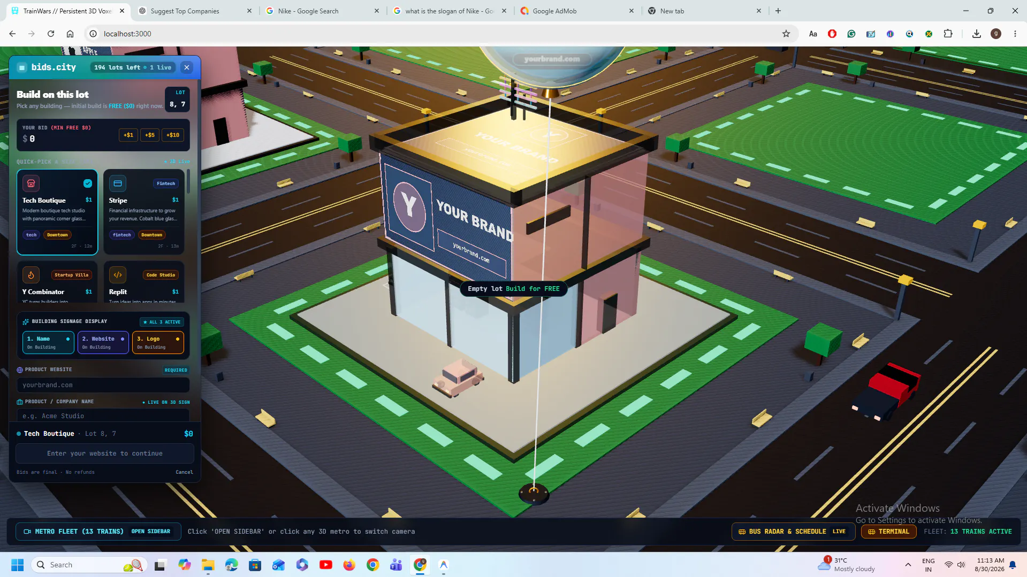Click the Product Website globe icon

20,370
